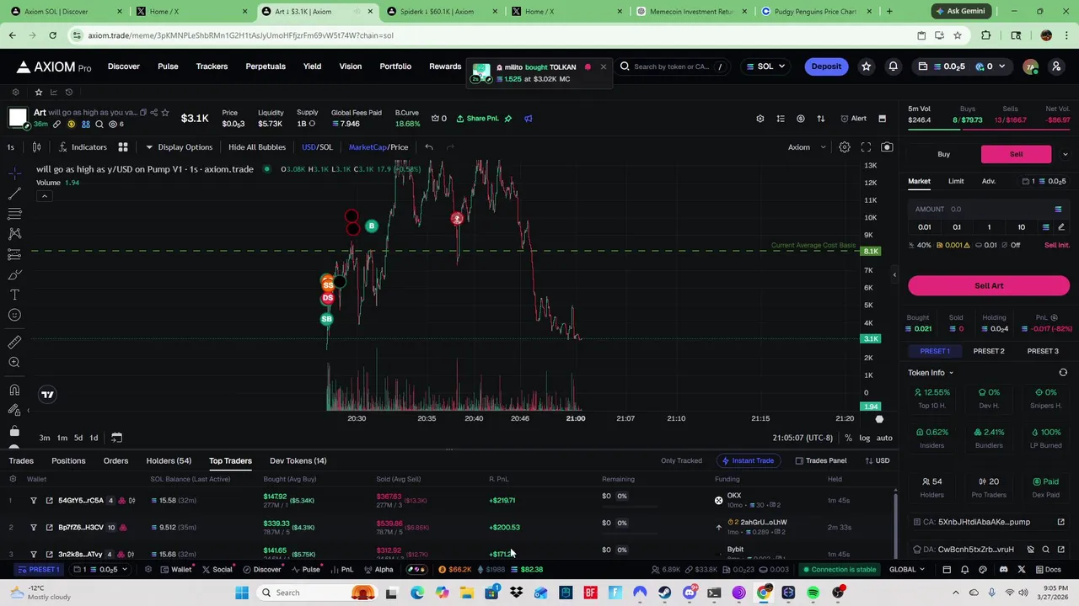
Task: Open the GLOBAL region dropdown
Action: [x=907, y=570]
